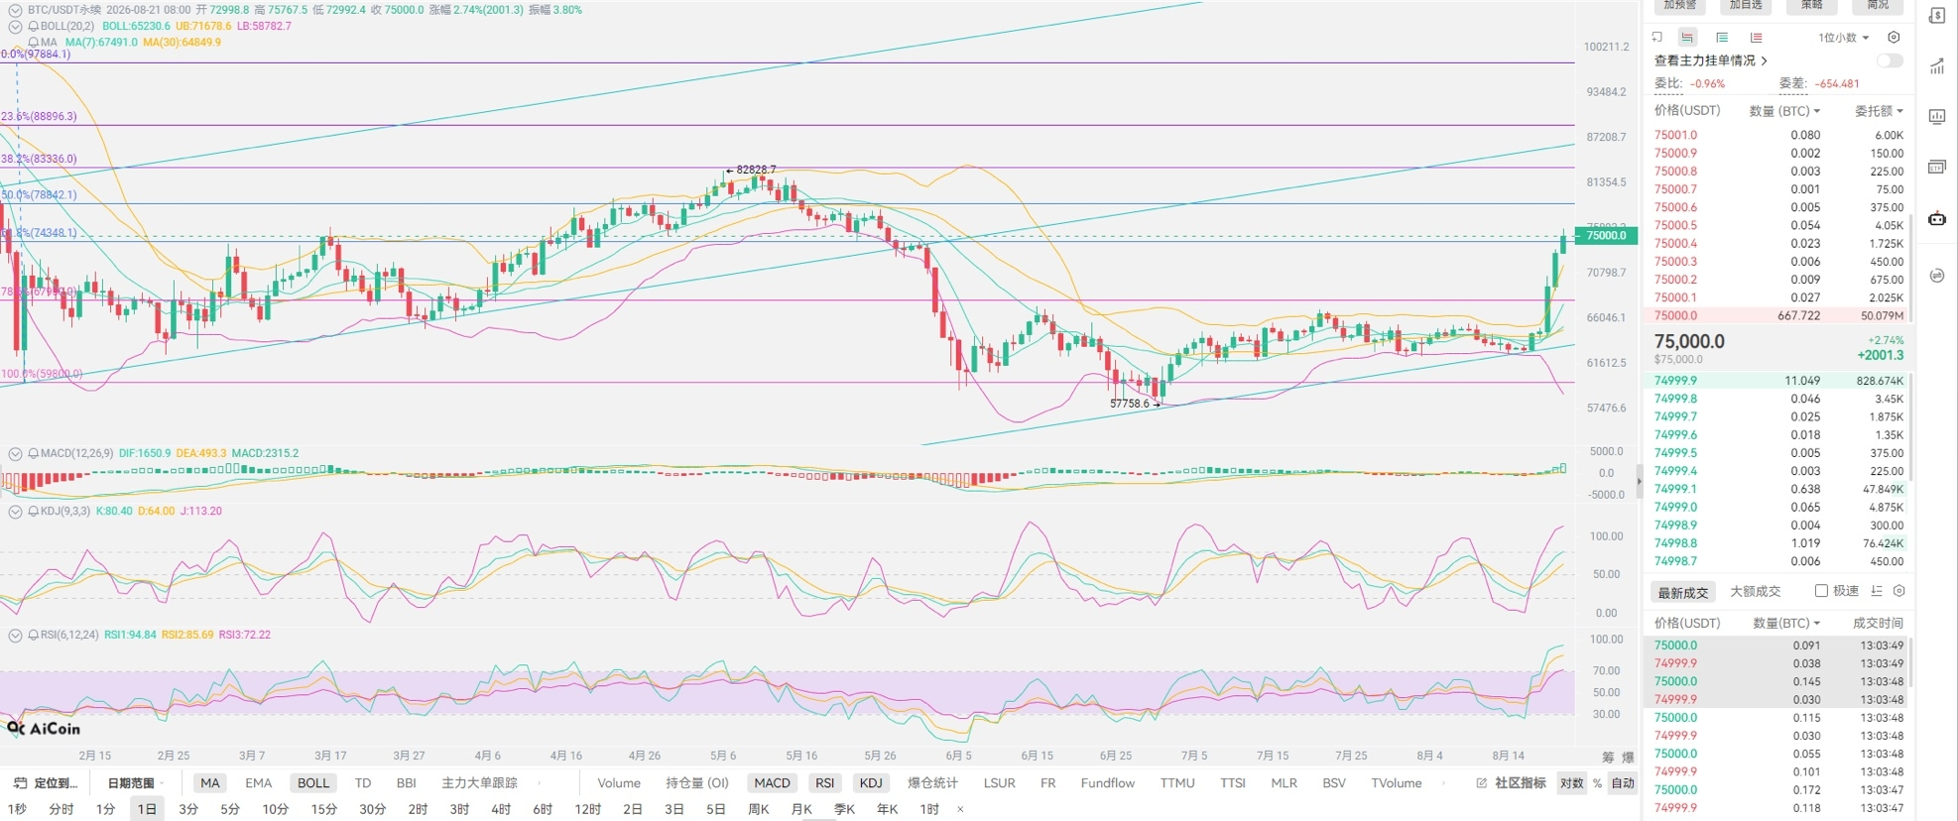Image resolution: width=1958 pixels, height=821 pixels.
Task: Open the rising chart icon in right sidebar
Action: [x=1937, y=66]
